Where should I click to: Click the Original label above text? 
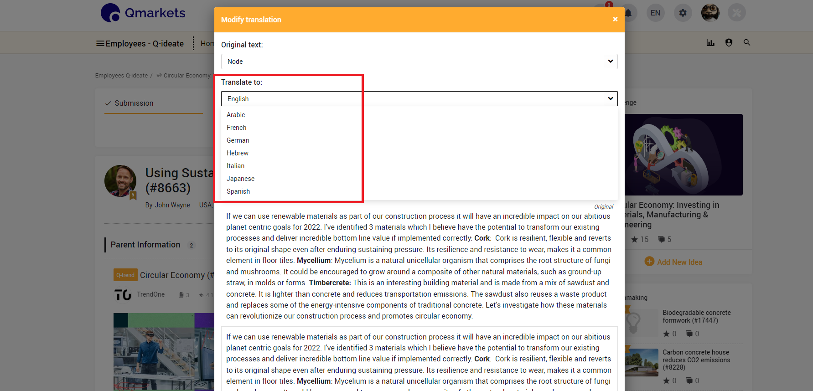click(x=604, y=207)
